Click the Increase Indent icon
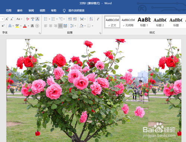Image resolution: width=186 pixels, height=142 pixels. (75, 19)
